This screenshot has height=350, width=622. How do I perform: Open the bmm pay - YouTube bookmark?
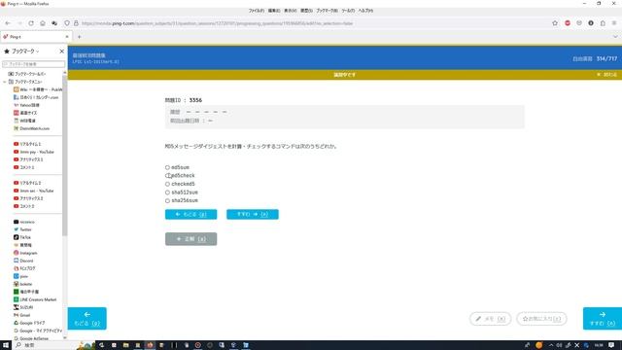[x=34, y=152]
